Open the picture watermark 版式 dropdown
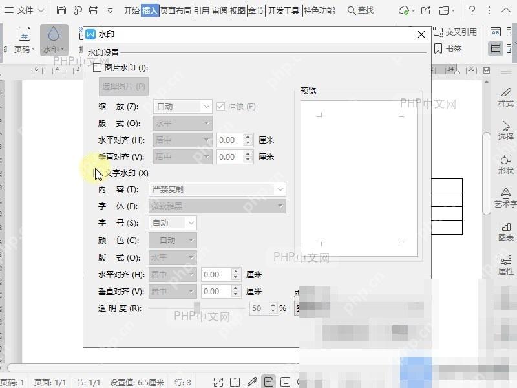 (x=183, y=124)
